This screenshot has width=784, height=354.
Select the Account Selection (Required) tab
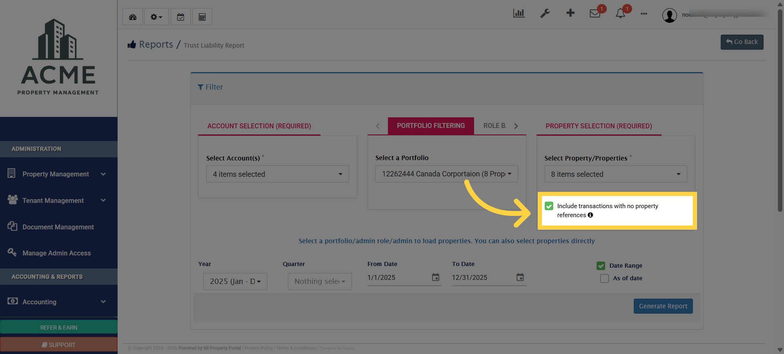259,126
